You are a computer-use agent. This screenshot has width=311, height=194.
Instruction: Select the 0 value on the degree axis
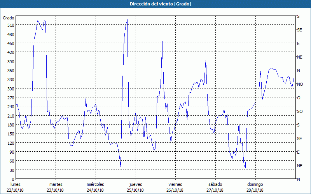[x=13, y=179]
